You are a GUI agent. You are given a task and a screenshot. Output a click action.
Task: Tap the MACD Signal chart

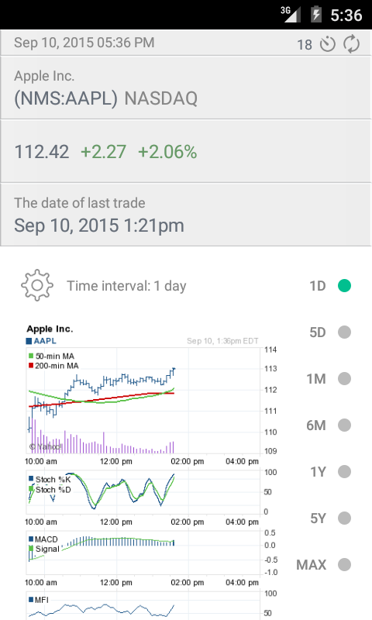pos(143,553)
